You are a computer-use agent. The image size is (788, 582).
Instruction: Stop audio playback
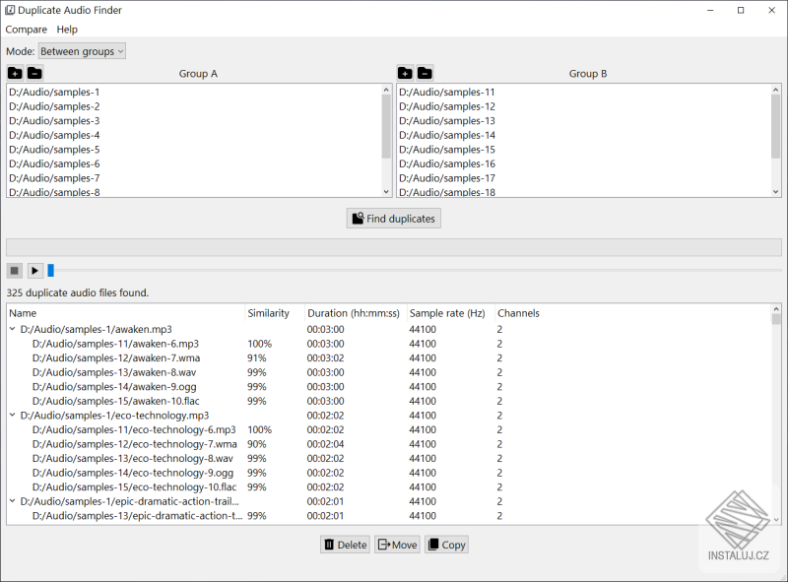tap(15, 271)
